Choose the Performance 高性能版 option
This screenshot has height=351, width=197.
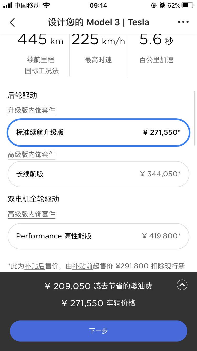pos(98,236)
